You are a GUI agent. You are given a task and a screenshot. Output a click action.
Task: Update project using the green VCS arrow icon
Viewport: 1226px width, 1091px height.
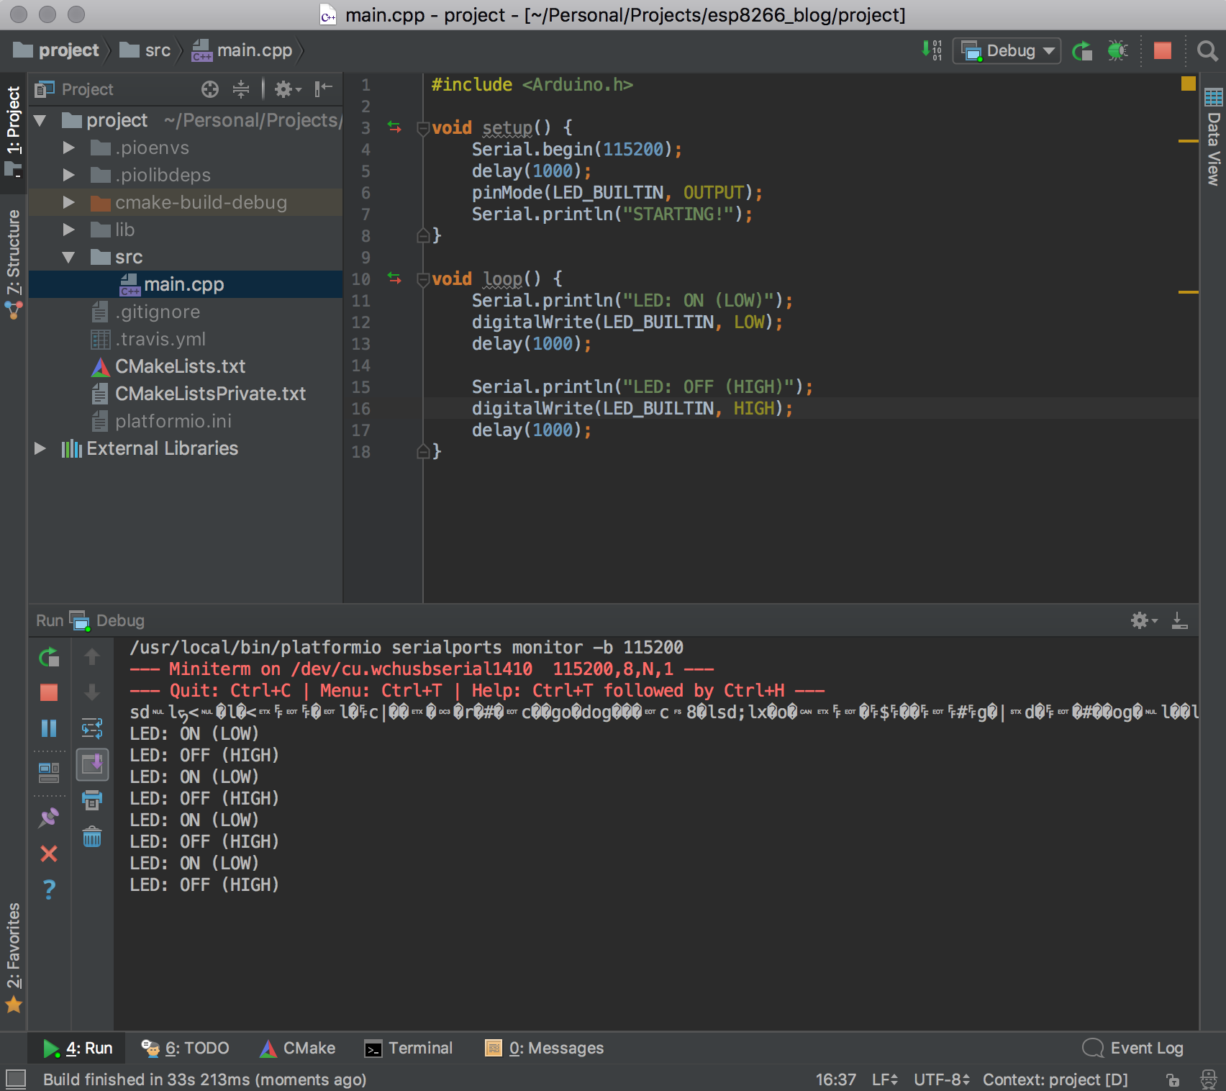pyautogui.click(x=1081, y=50)
